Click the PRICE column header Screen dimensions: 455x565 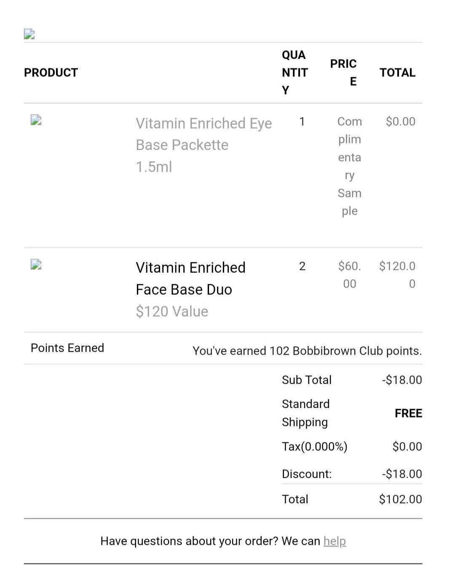(x=343, y=73)
